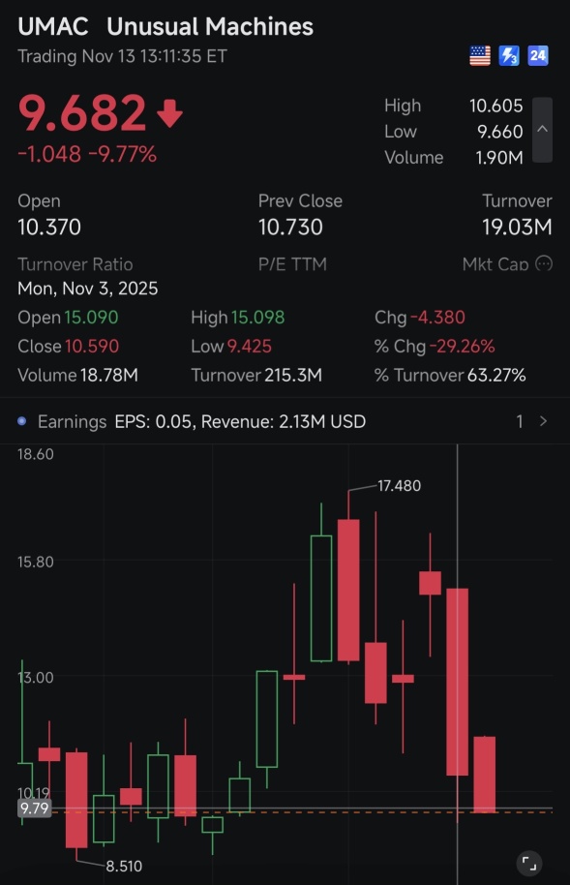Select the Nov 3 crosshair candle

(457, 682)
